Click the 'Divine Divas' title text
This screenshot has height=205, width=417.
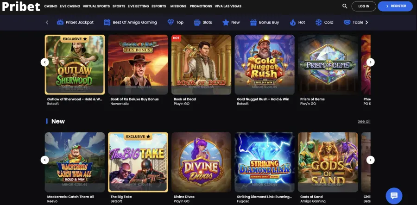(184, 197)
